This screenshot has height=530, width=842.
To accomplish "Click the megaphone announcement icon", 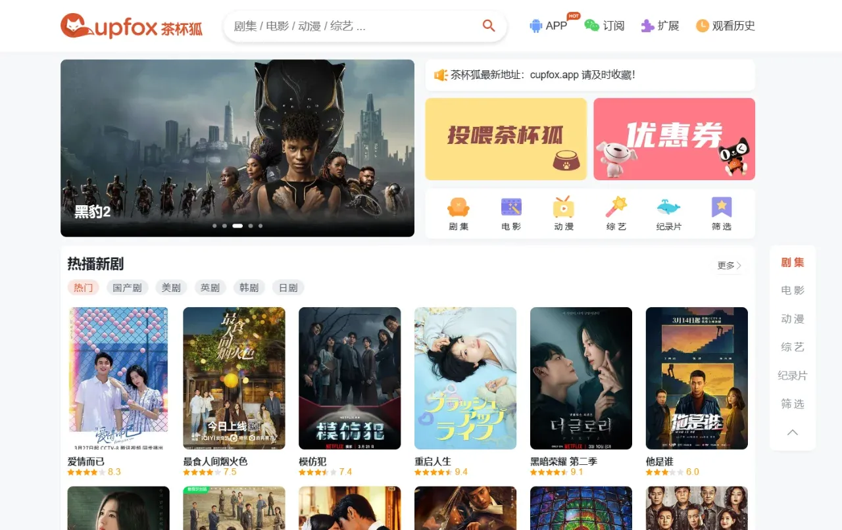I will 441,75.
